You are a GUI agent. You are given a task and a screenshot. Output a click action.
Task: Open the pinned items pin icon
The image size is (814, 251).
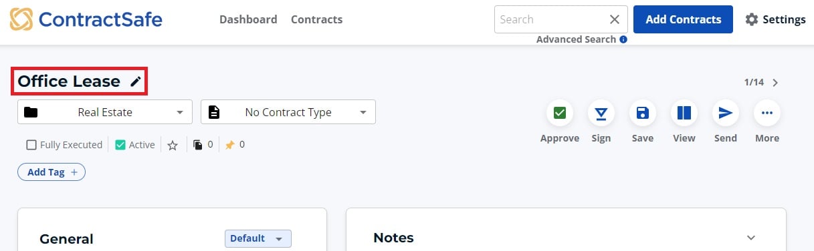point(229,145)
